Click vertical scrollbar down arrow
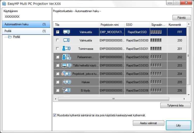Image resolution: width=194 pixels, height=133 pixels. click(x=189, y=95)
